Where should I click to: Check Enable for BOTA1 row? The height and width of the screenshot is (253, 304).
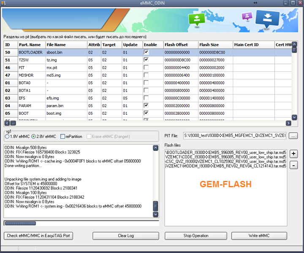(146, 90)
